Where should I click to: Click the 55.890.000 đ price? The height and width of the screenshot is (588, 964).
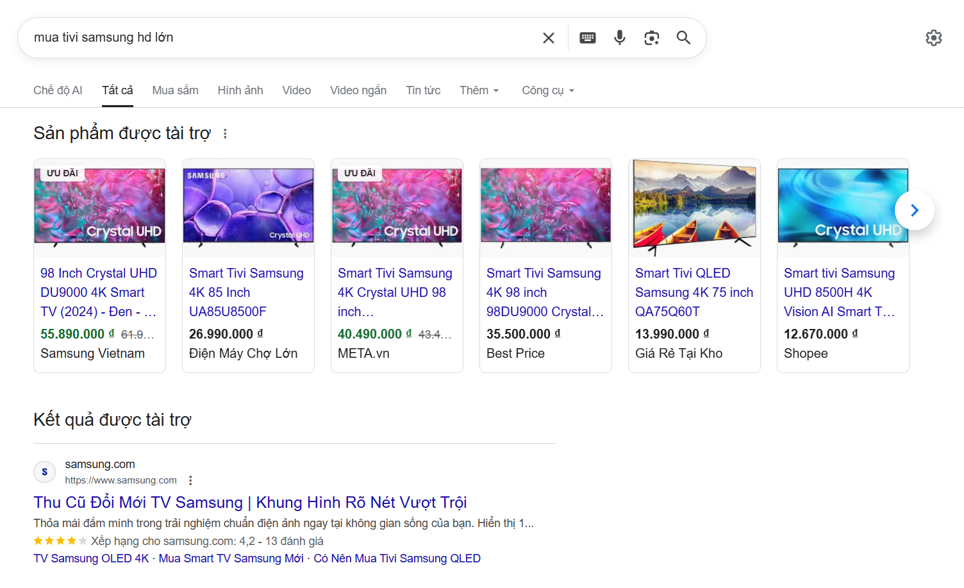click(78, 334)
